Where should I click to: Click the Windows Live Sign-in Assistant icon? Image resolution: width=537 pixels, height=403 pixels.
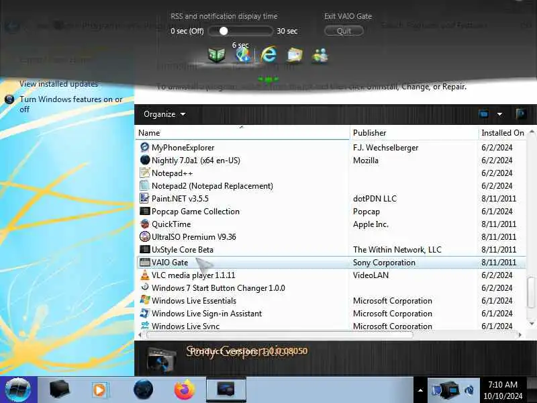(x=145, y=313)
